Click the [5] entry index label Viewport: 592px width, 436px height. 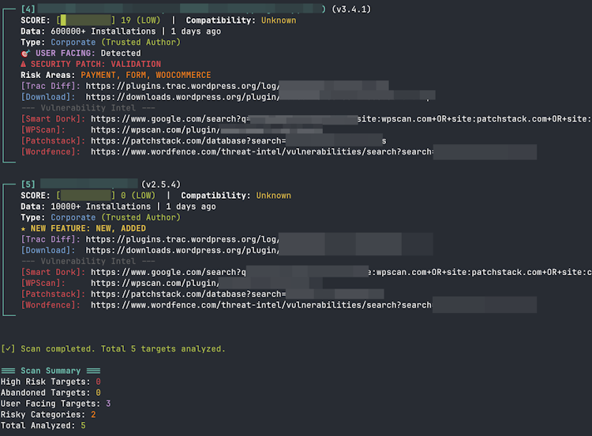pos(28,184)
